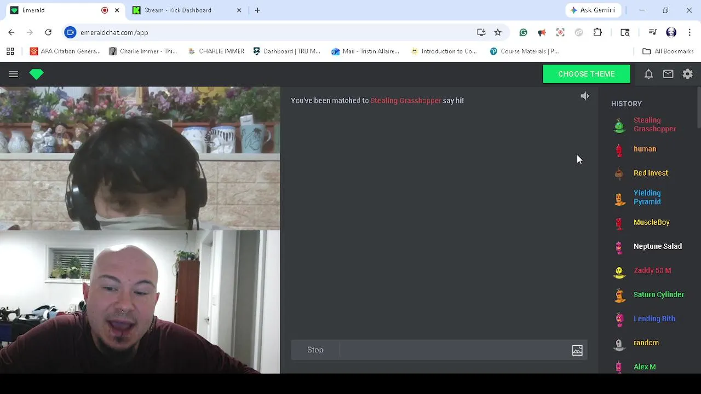Click Ask Gemini button
This screenshot has width=701, height=394.
coord(593,10)
